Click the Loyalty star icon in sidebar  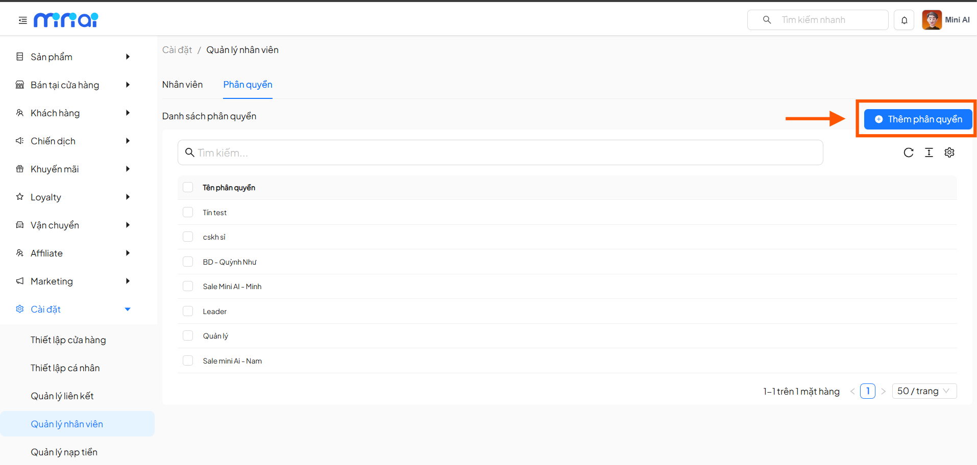(x=19, y=197)
